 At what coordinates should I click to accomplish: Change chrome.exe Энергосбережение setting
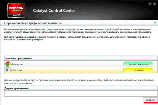coord(138,64)
